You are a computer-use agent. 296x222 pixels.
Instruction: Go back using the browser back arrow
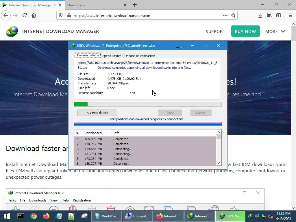coord(6,16)
